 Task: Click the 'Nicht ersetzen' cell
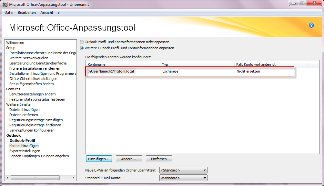[x=248, y=71]
